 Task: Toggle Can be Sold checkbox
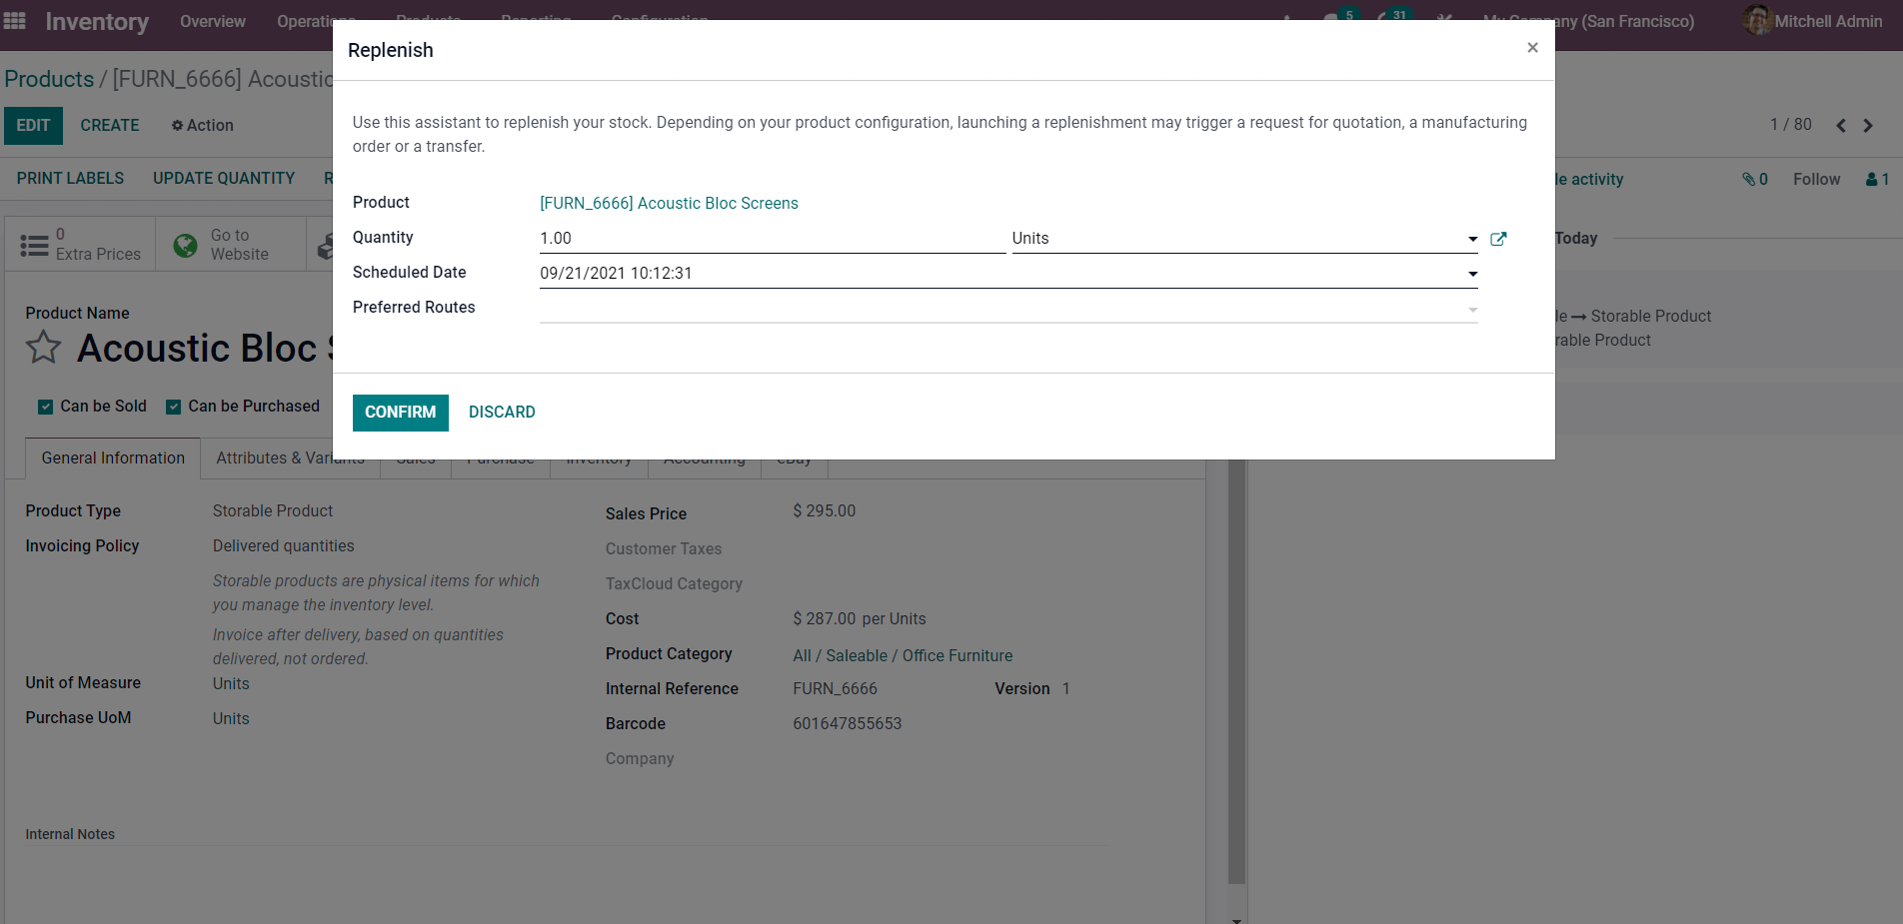pyautogui.click(x=45, y=407)
